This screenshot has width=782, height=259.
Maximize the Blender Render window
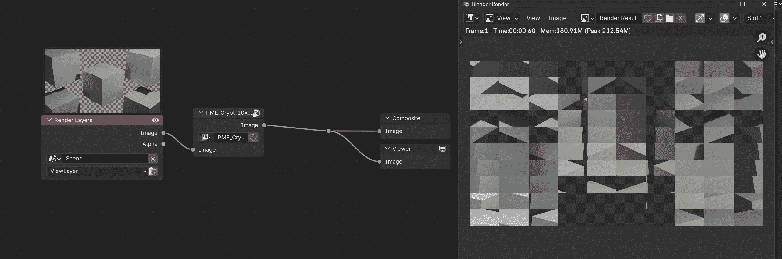click(x=742, y=4)
